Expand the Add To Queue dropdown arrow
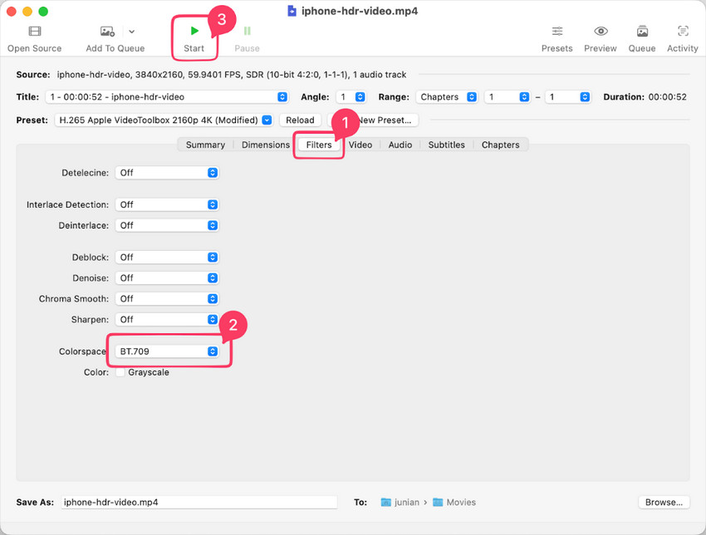 131,32
